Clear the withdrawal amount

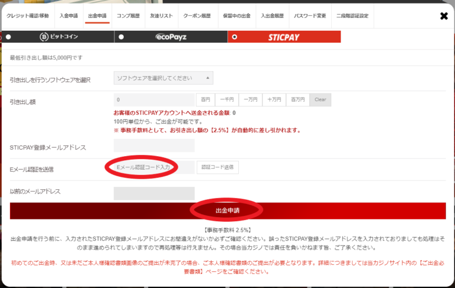coord(321,100)
